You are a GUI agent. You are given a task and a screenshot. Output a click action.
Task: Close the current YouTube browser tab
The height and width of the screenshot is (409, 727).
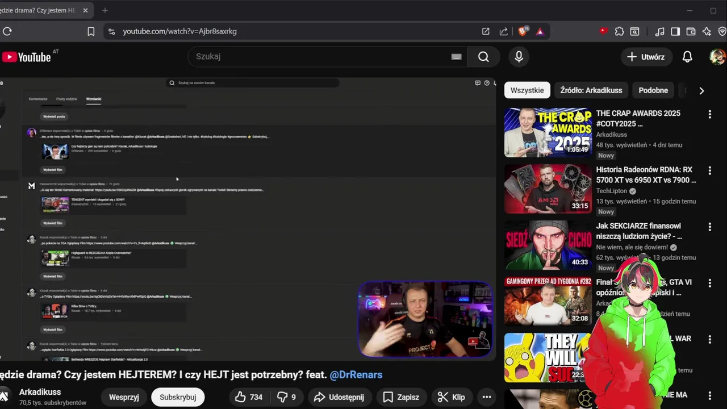coord(85,10)
